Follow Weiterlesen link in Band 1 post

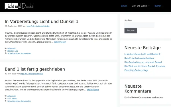93,90
